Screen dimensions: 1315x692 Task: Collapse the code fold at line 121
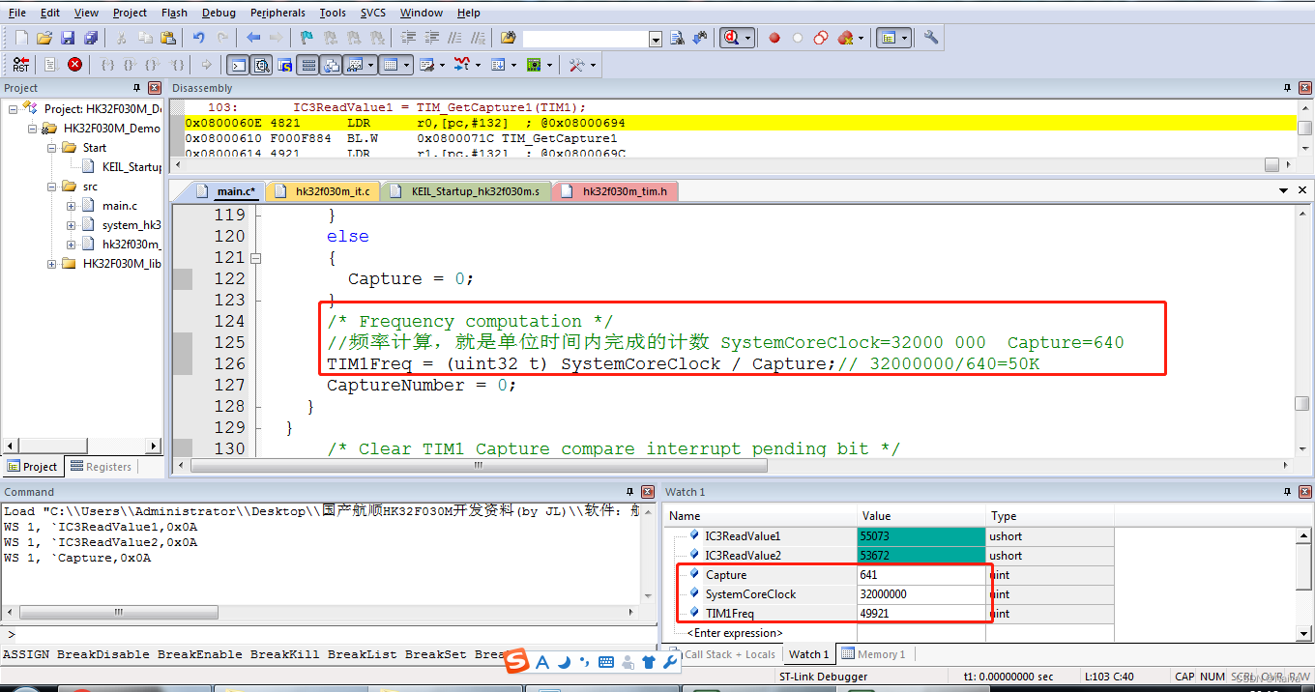(x=256, y=258)
